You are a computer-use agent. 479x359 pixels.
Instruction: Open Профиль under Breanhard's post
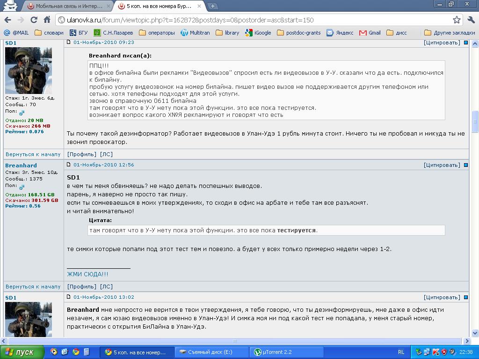(81, 287)
